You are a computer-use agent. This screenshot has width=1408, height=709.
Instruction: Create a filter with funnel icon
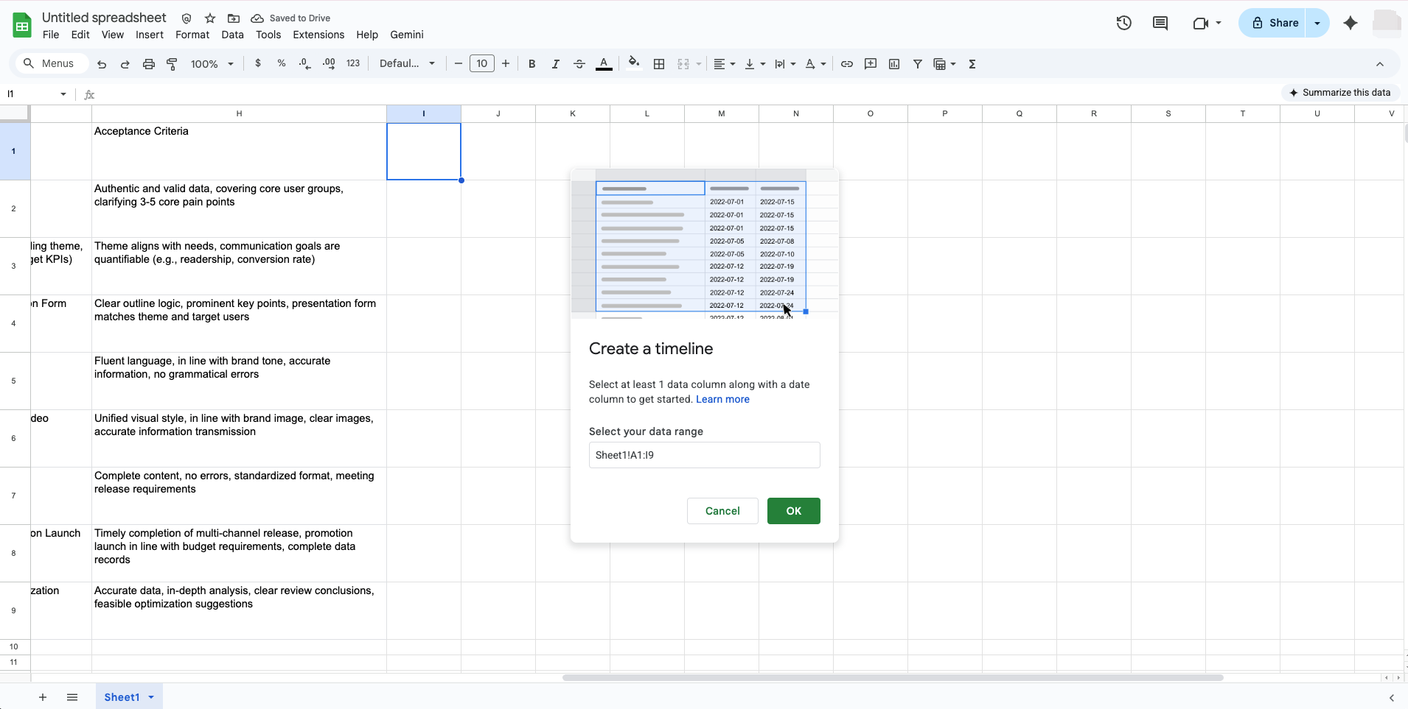pos(918,64)
